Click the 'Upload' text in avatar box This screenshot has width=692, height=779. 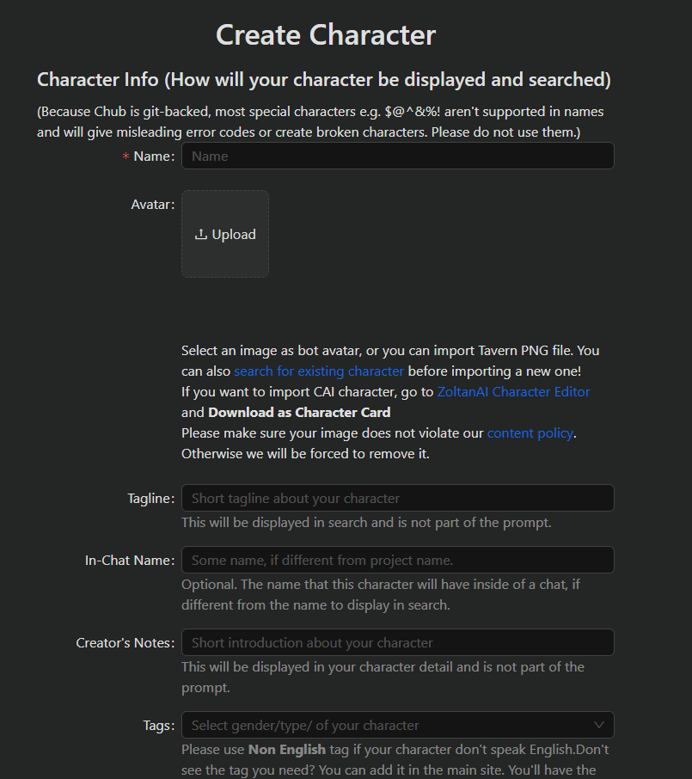234,235
